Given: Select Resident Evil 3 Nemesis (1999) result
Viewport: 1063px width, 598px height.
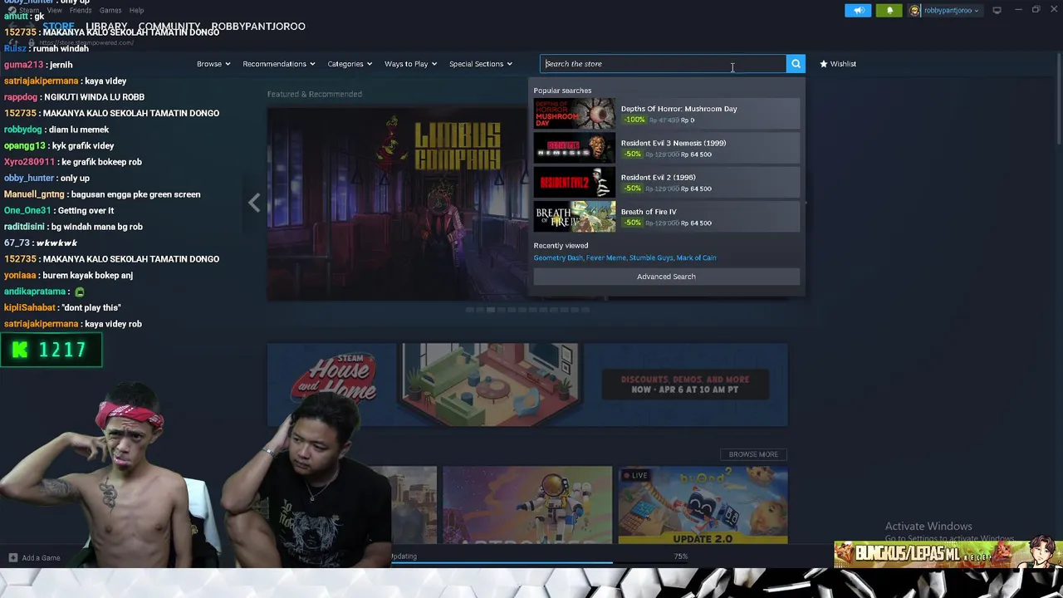Looking at the screenshot, I should 666,148.
